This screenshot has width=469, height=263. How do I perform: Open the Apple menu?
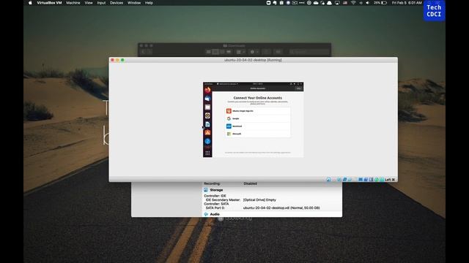pos(30,3)
